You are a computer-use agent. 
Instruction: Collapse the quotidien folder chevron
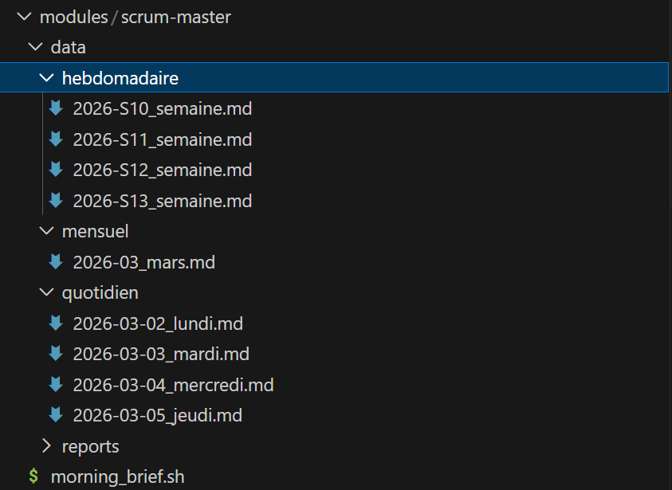(46, 292)
